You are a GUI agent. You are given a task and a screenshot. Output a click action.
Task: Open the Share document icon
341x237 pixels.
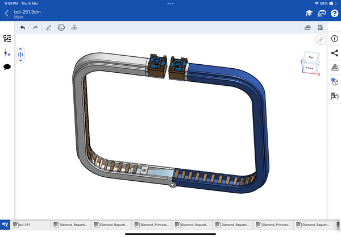tap(334, 53)
